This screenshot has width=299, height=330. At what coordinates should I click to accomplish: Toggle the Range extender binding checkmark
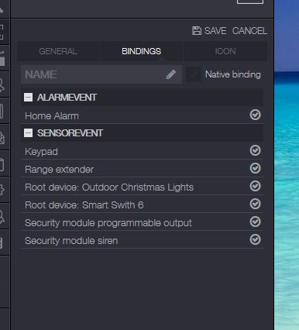tap(255, 168)
